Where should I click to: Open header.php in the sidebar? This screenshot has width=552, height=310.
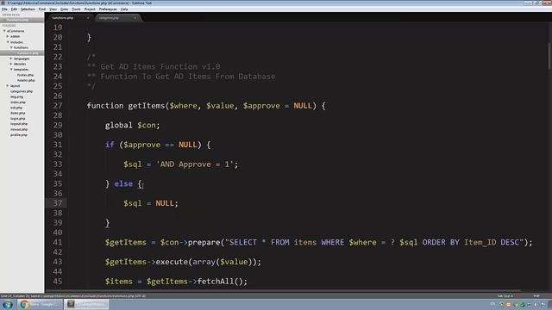click(x=26, y=80)
